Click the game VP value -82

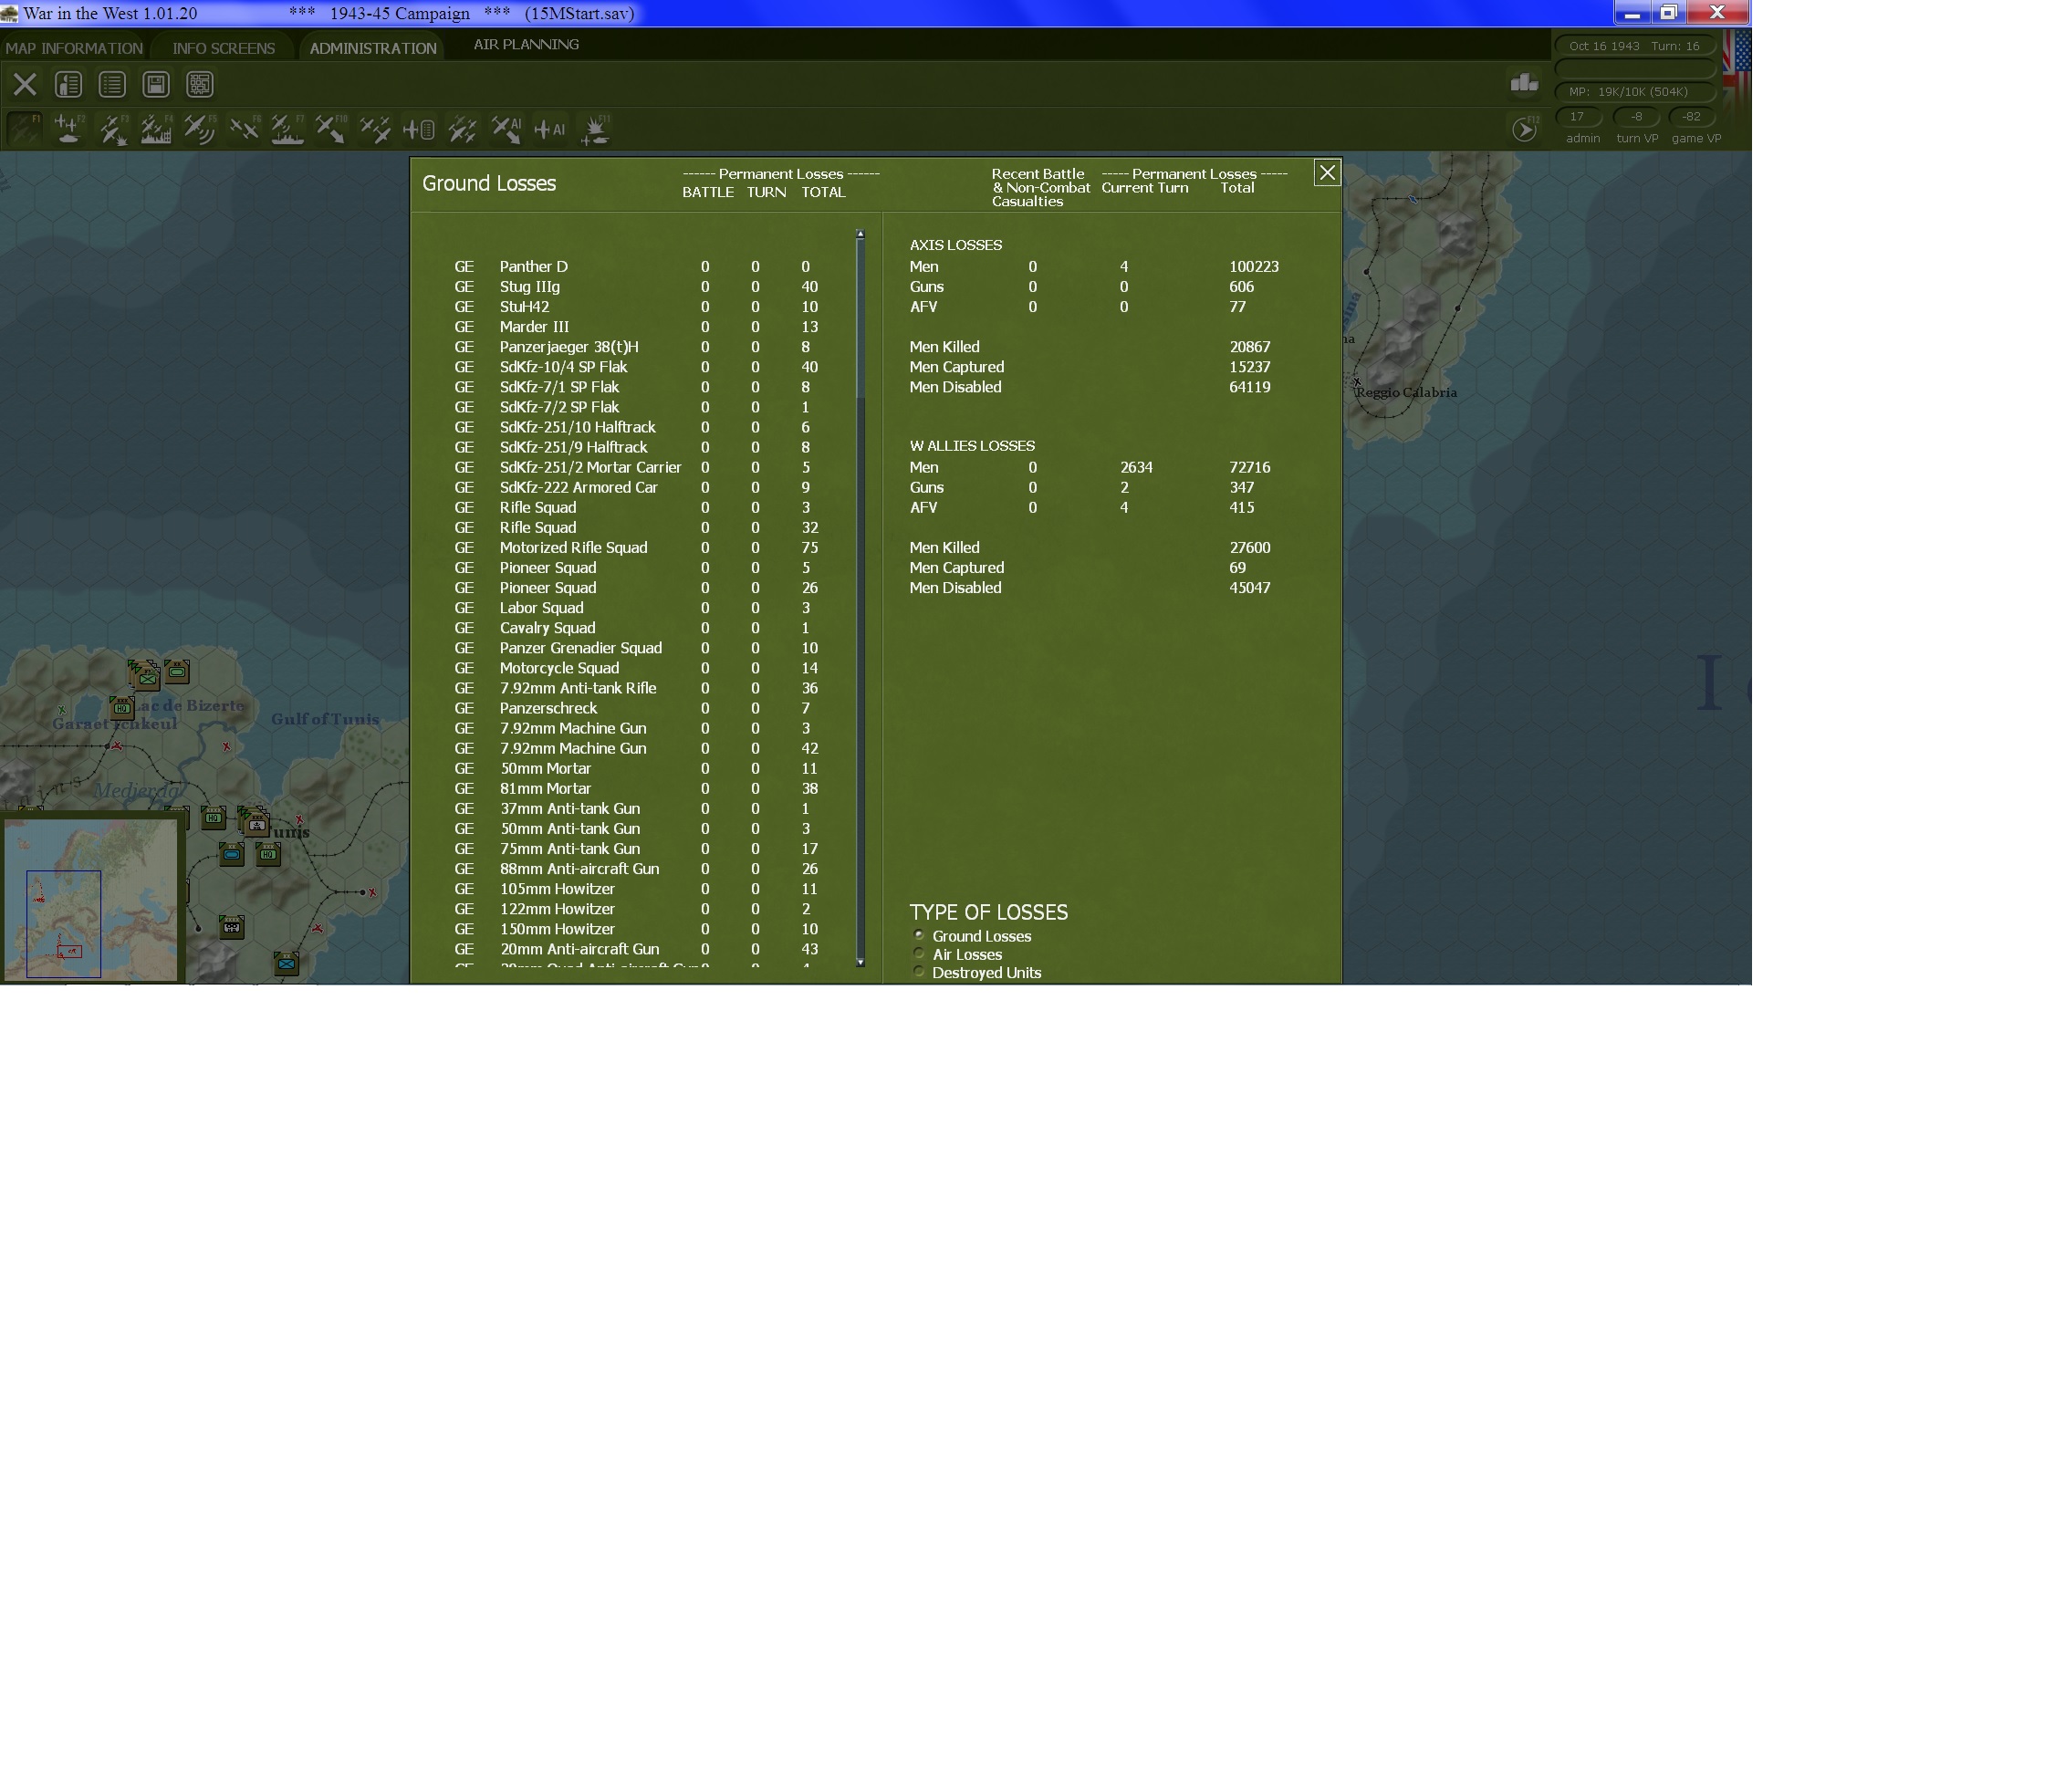(x=1691, y=117)
